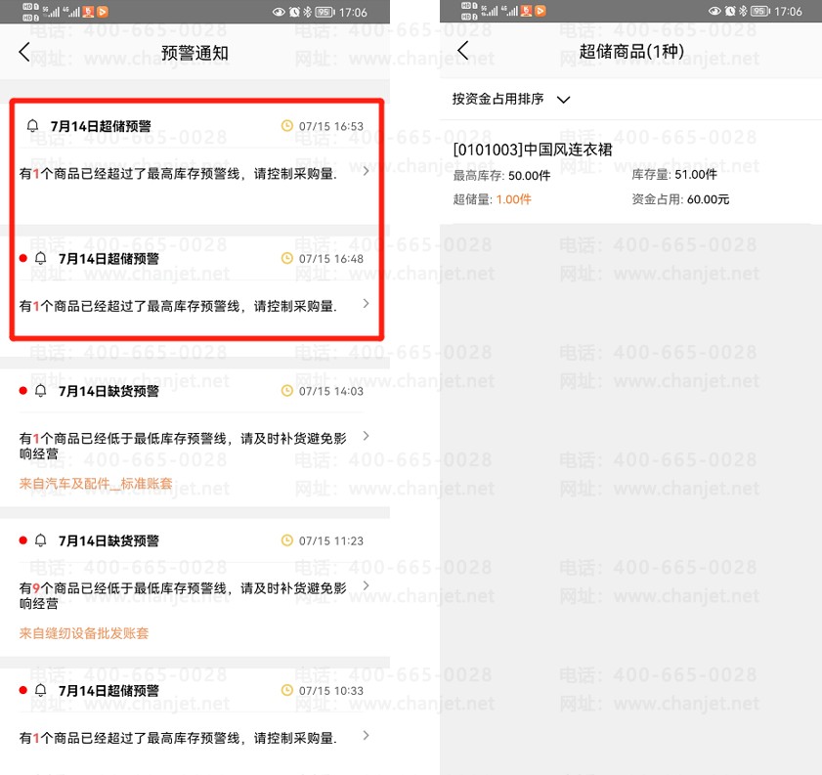822x775 pixels.
Task: Click bell icon of 11:23 缺货预警 notification
Action: (x=40, y=540)
